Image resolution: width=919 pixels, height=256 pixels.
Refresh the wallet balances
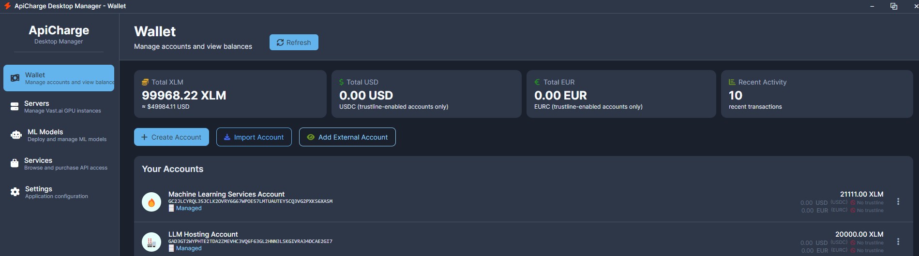point(294,43)
